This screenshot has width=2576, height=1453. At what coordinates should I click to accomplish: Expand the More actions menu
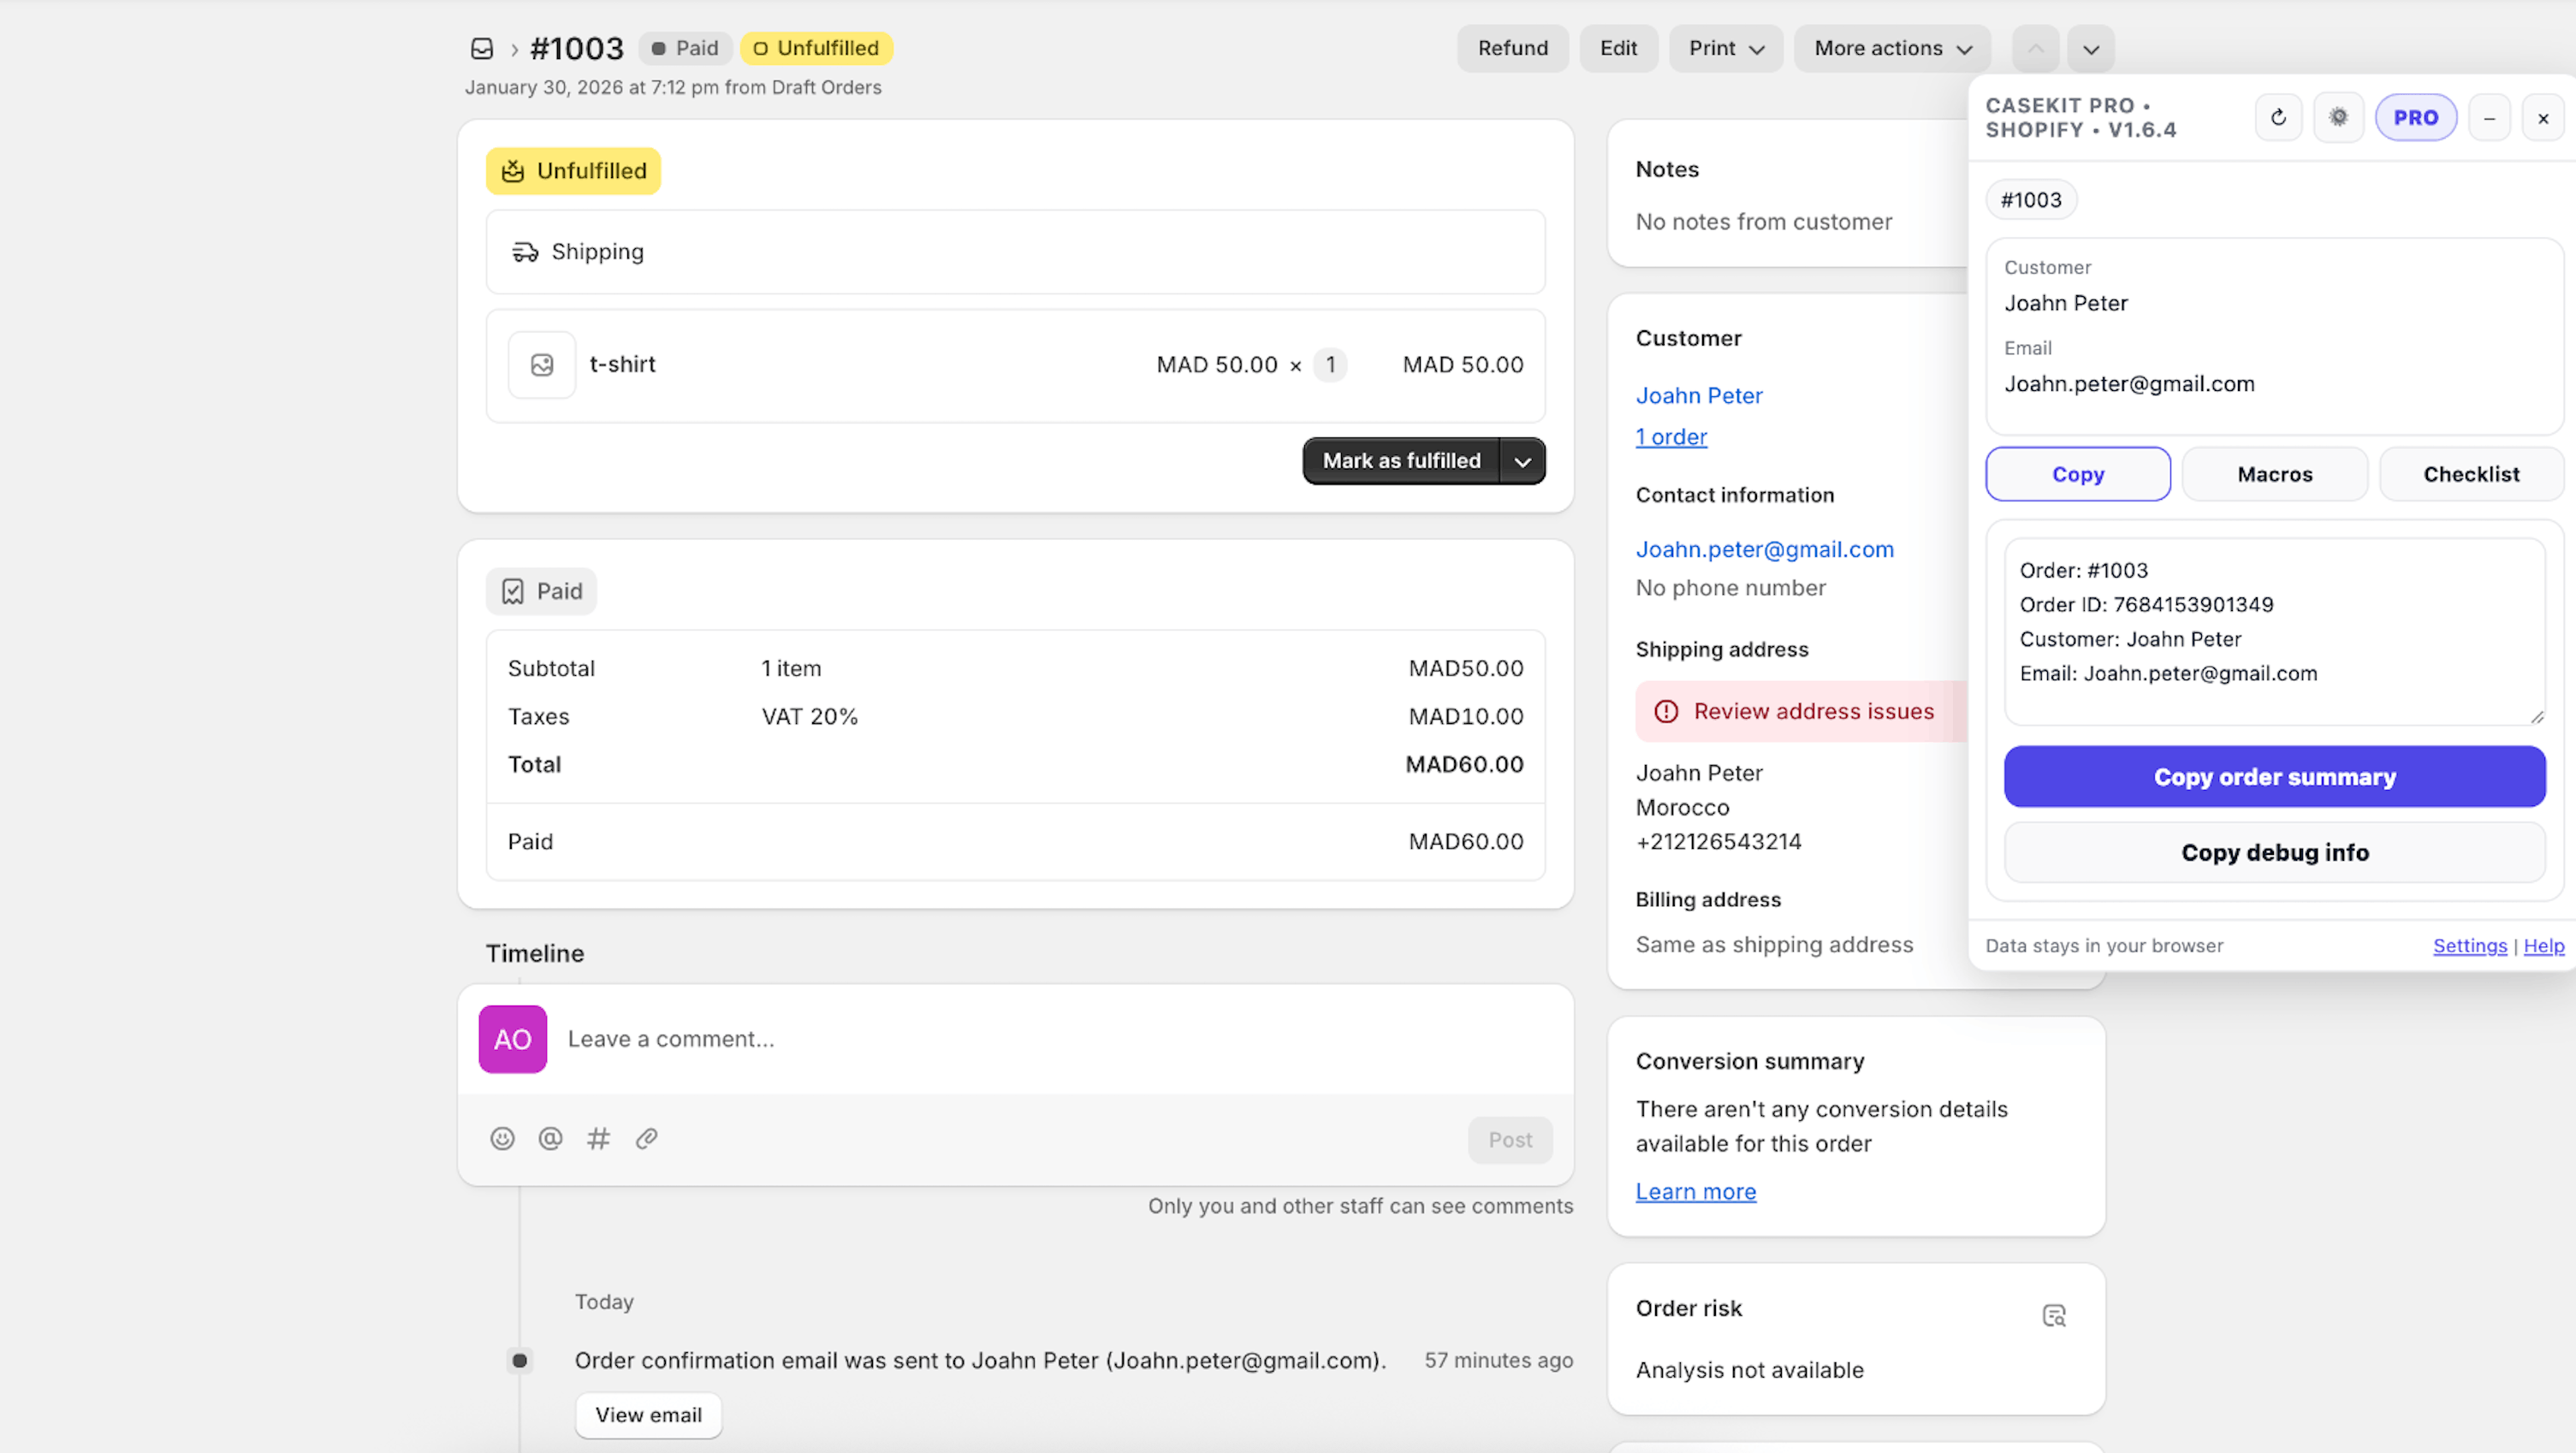(x=1891, y=48)
